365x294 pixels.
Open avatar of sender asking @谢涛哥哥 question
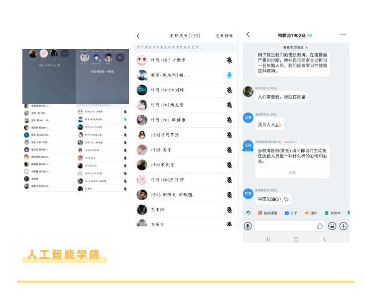pos(248,146)
